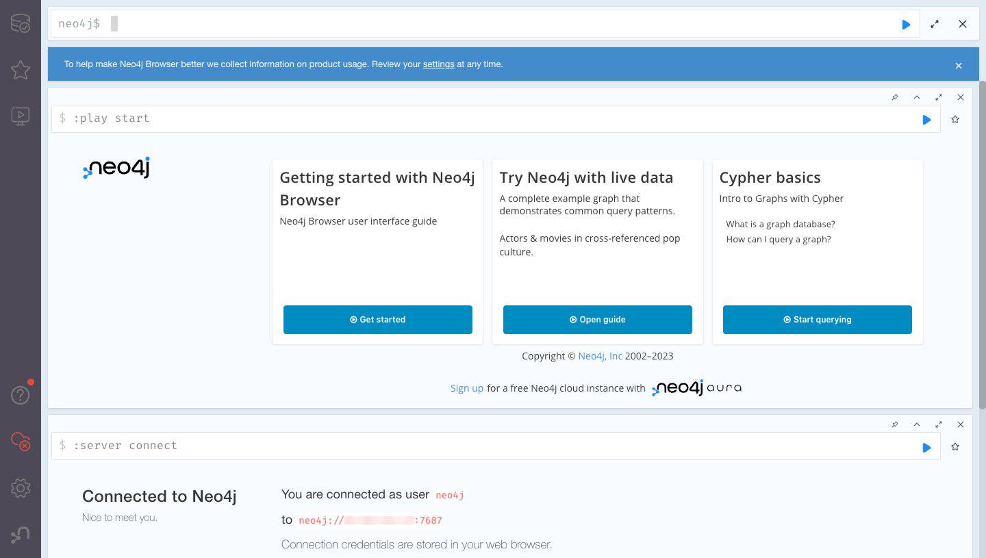Maximize the :play start frame
986x558 pixels.
(939, 97)
